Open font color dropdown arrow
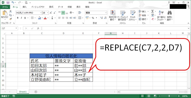The height and width of the screenshot is (98, 191). click(48, 18)
